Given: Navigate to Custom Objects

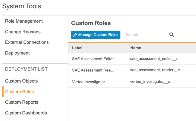Looking at the screenshot, I should coord(22,81).
